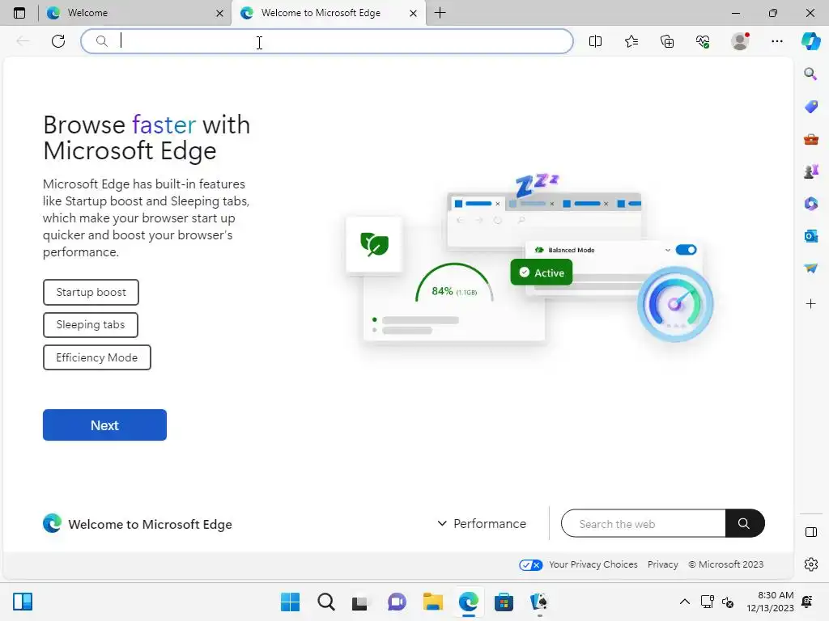Open Your Privacy Choices link
Image resolution: width=829 pixels, height=621 pixels.
click(593, 564)
